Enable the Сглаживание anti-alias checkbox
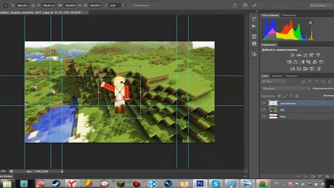This screenshot has width=334, height=188. tap(129, 5)
